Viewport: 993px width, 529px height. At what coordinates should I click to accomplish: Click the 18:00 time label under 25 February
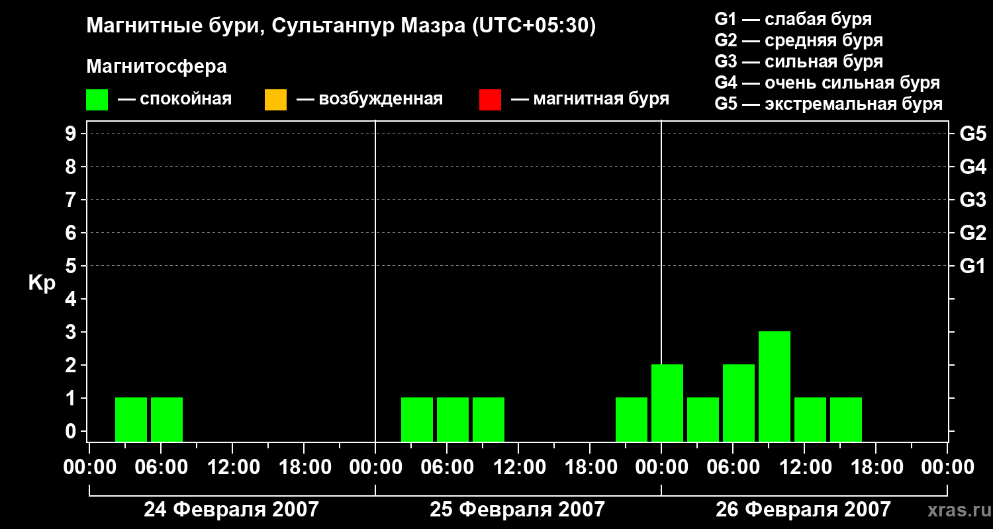(x=591, y=467)
